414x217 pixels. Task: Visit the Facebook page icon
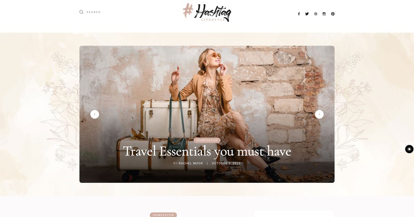pyautogui.click(x=299, y=14)
